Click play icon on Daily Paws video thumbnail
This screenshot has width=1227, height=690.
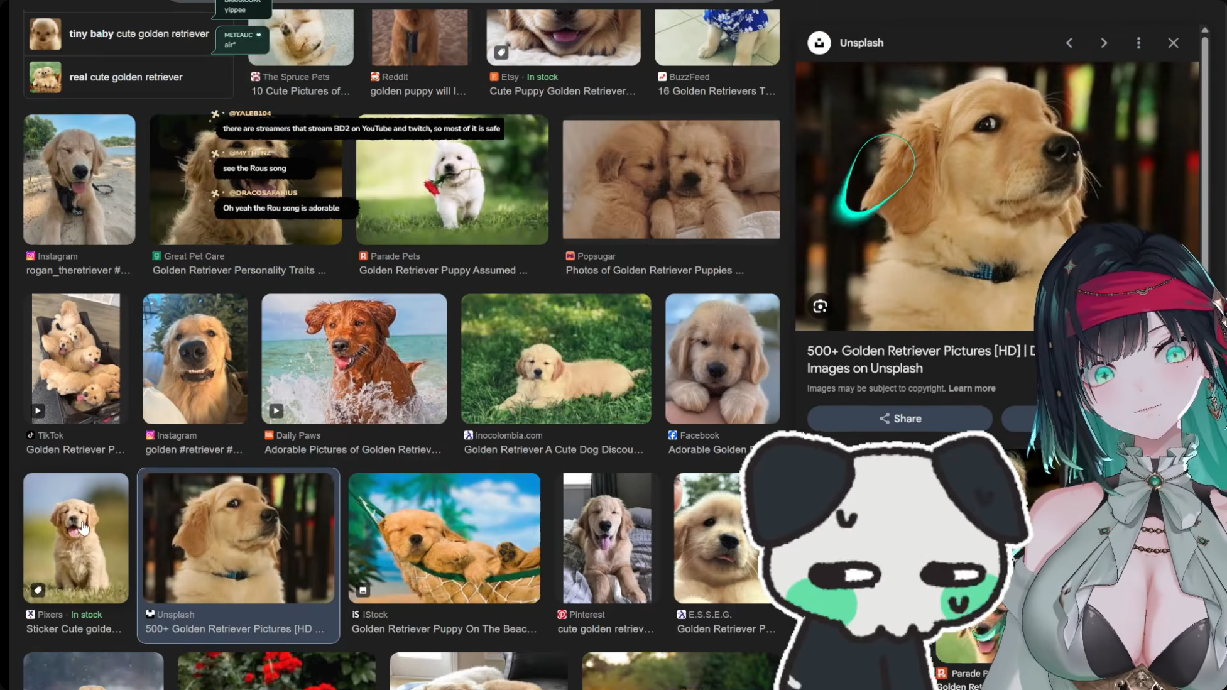pyautogui.click(x=276, y=411)
